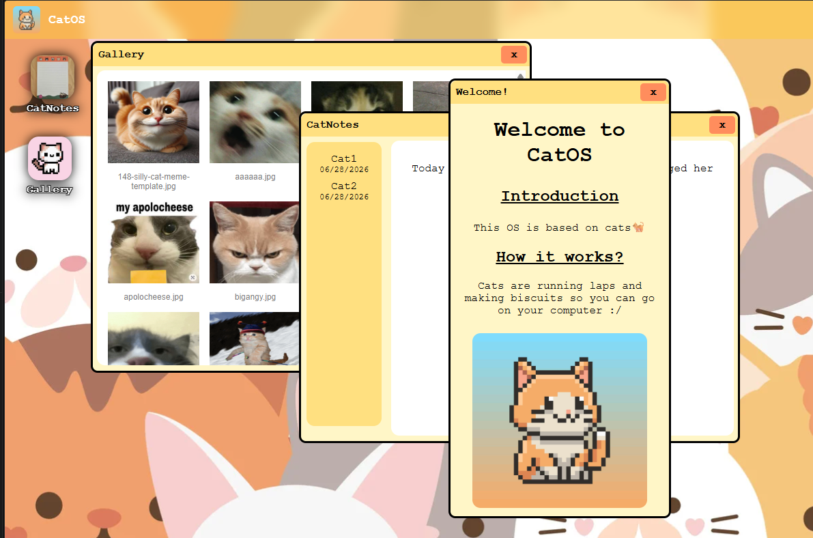Click the CatOS logo in top bar
Viewport: 813px width, 538px height.
click(x=27, y=20)
